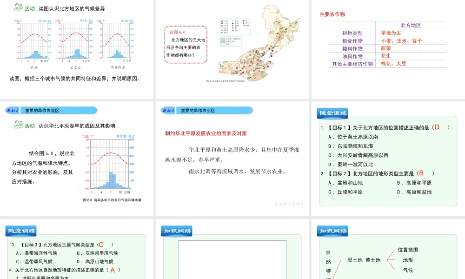Click the 北方地区 table header
Viewport: 465px width, 279px height.
411,26
